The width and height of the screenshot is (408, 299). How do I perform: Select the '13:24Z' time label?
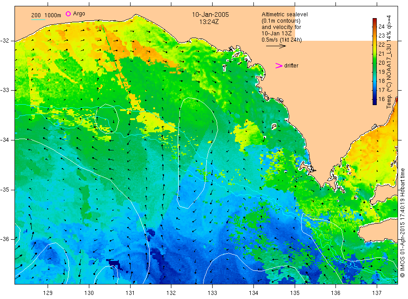[209, 22]
